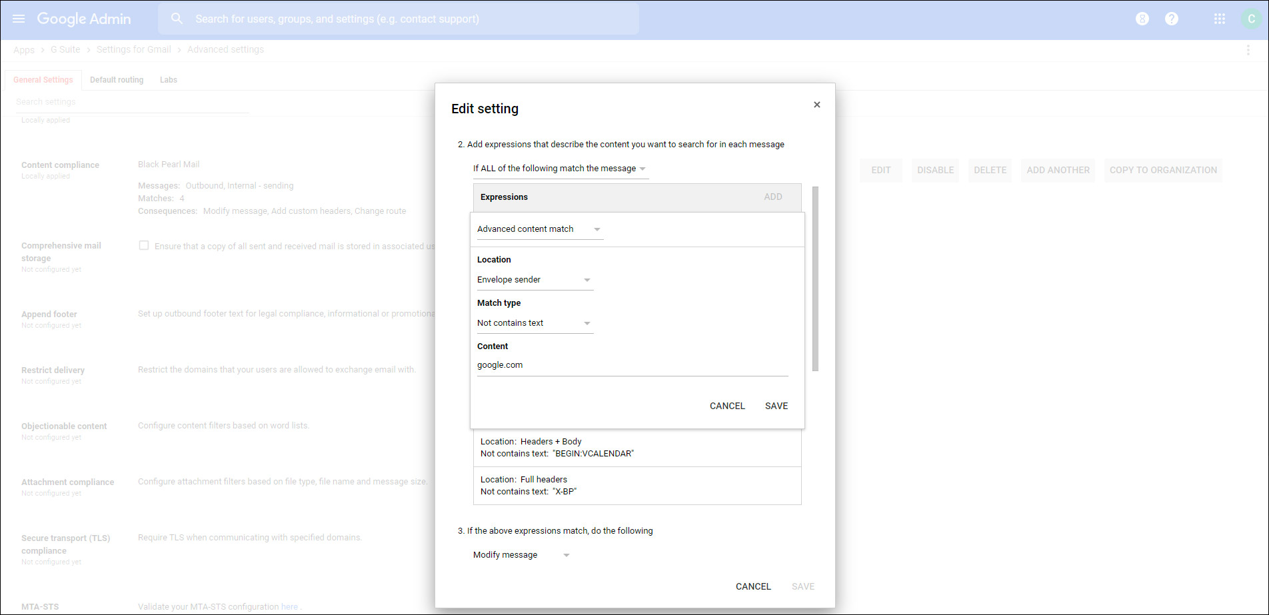Screen dimensions: 1269x615
Task: Go to Settings for Gmail breadcrumb
Action: [x=134, y=49]
